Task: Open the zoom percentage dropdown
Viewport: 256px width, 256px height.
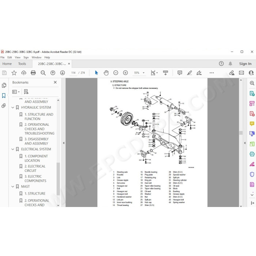Action: pos(144,73)
